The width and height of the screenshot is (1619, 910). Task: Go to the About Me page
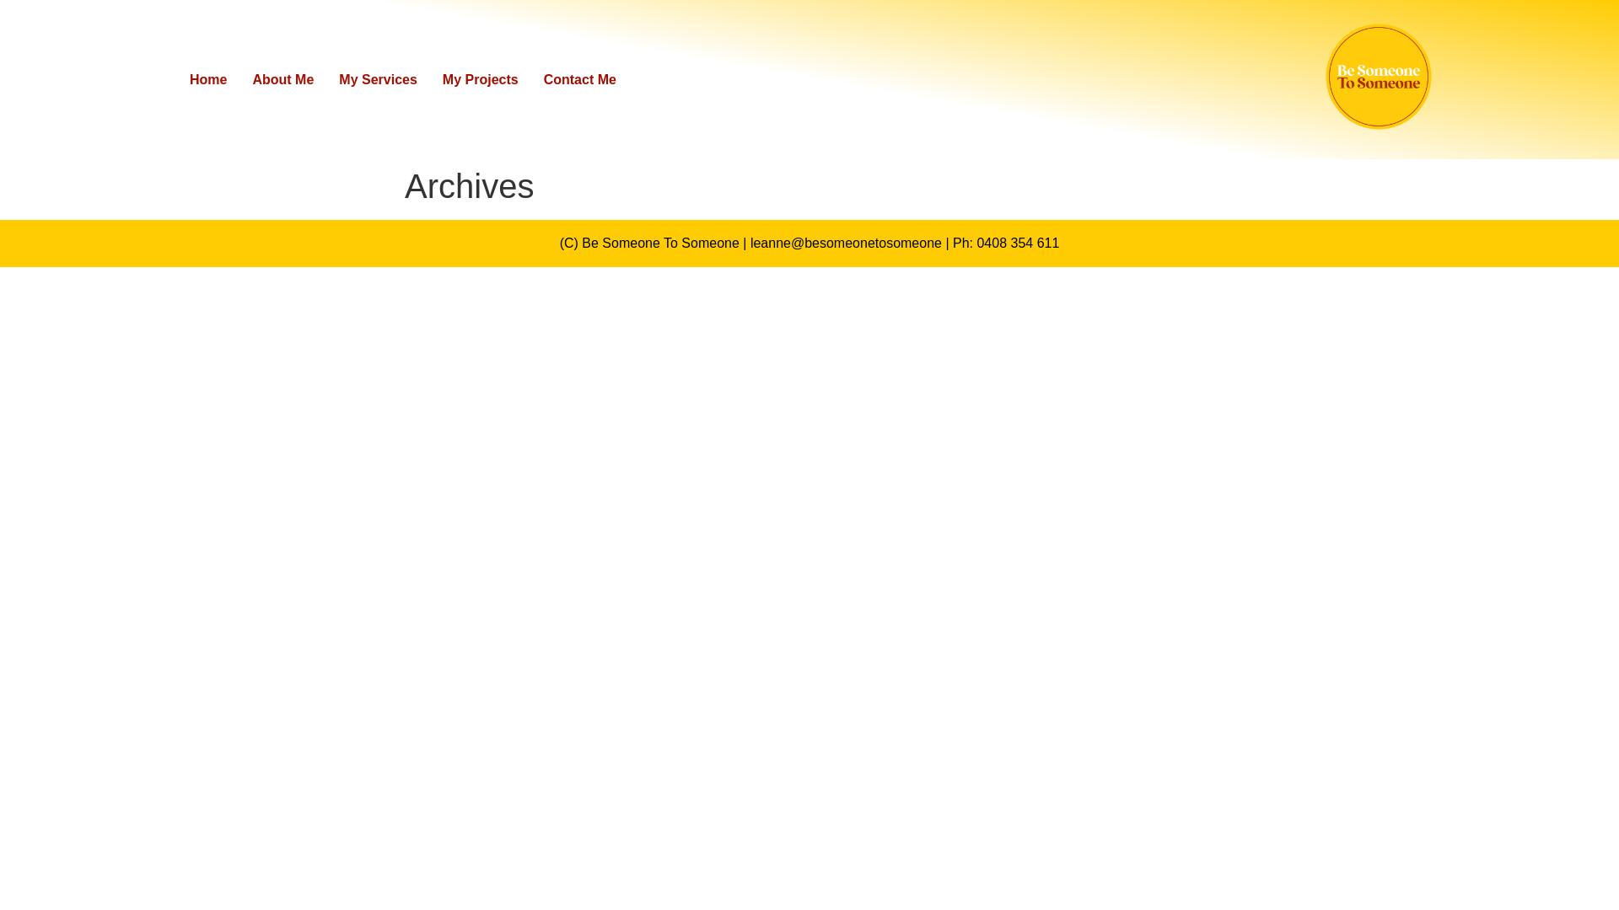[x=282, y=80]
